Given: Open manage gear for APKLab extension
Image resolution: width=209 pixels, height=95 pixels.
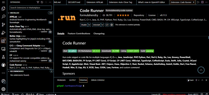Looking at the screenshot, I should coord(50,22).
